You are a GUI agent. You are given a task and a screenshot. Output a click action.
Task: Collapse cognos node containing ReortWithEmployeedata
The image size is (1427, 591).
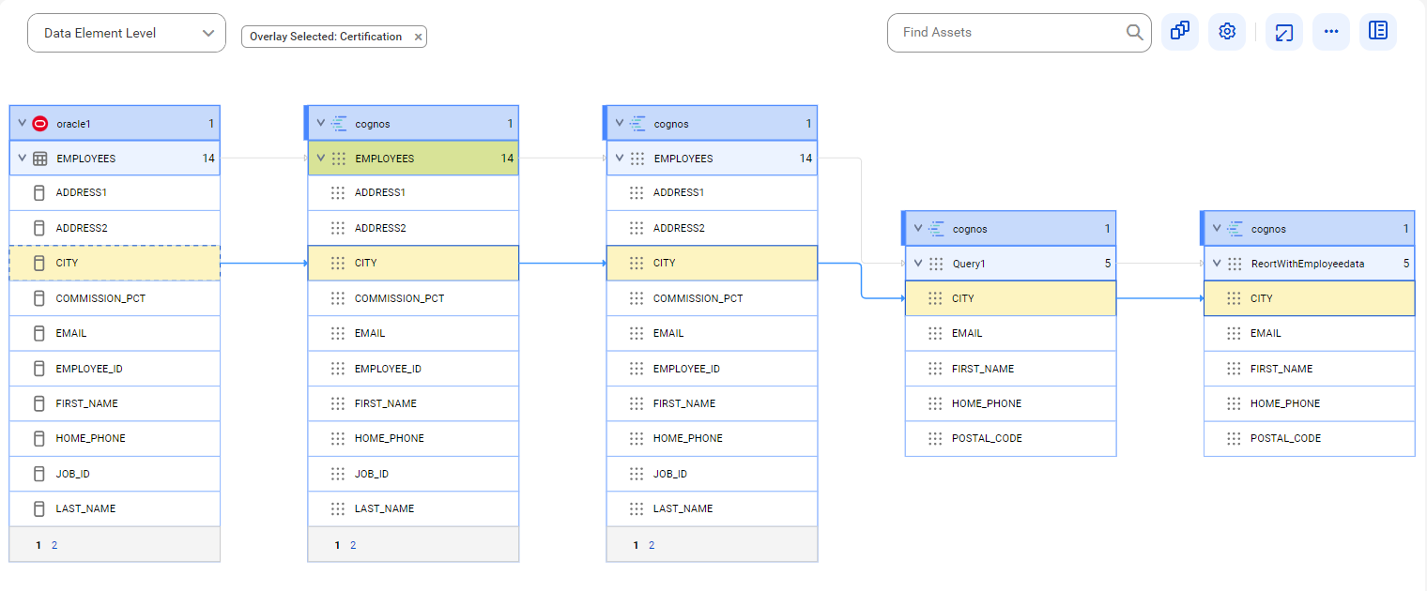click(1217, 228)
